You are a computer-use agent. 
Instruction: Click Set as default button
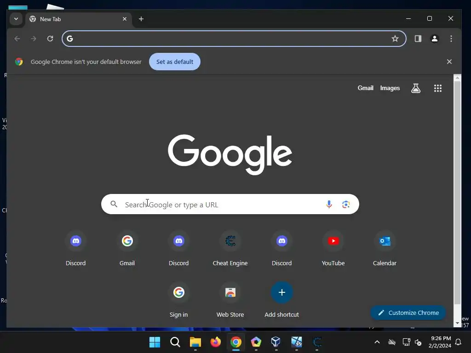174,62
